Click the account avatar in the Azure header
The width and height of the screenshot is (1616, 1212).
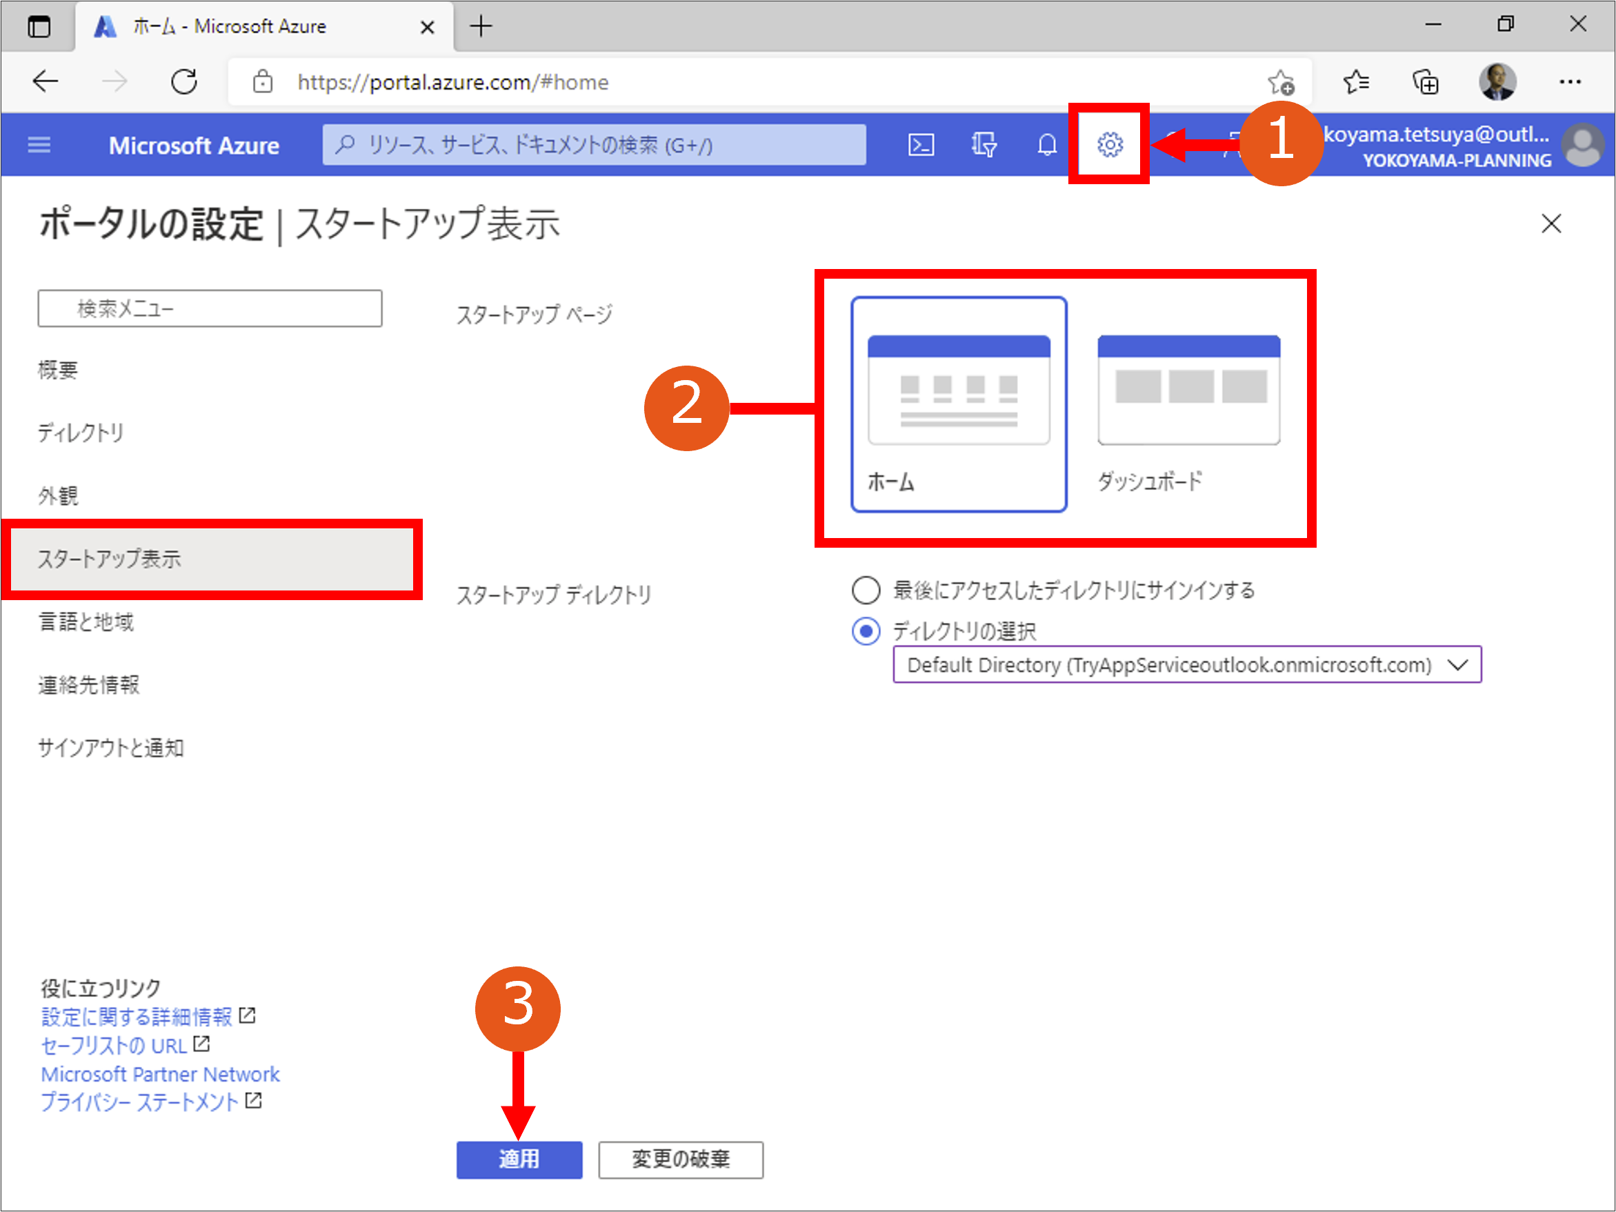(x=1582, y=145)
